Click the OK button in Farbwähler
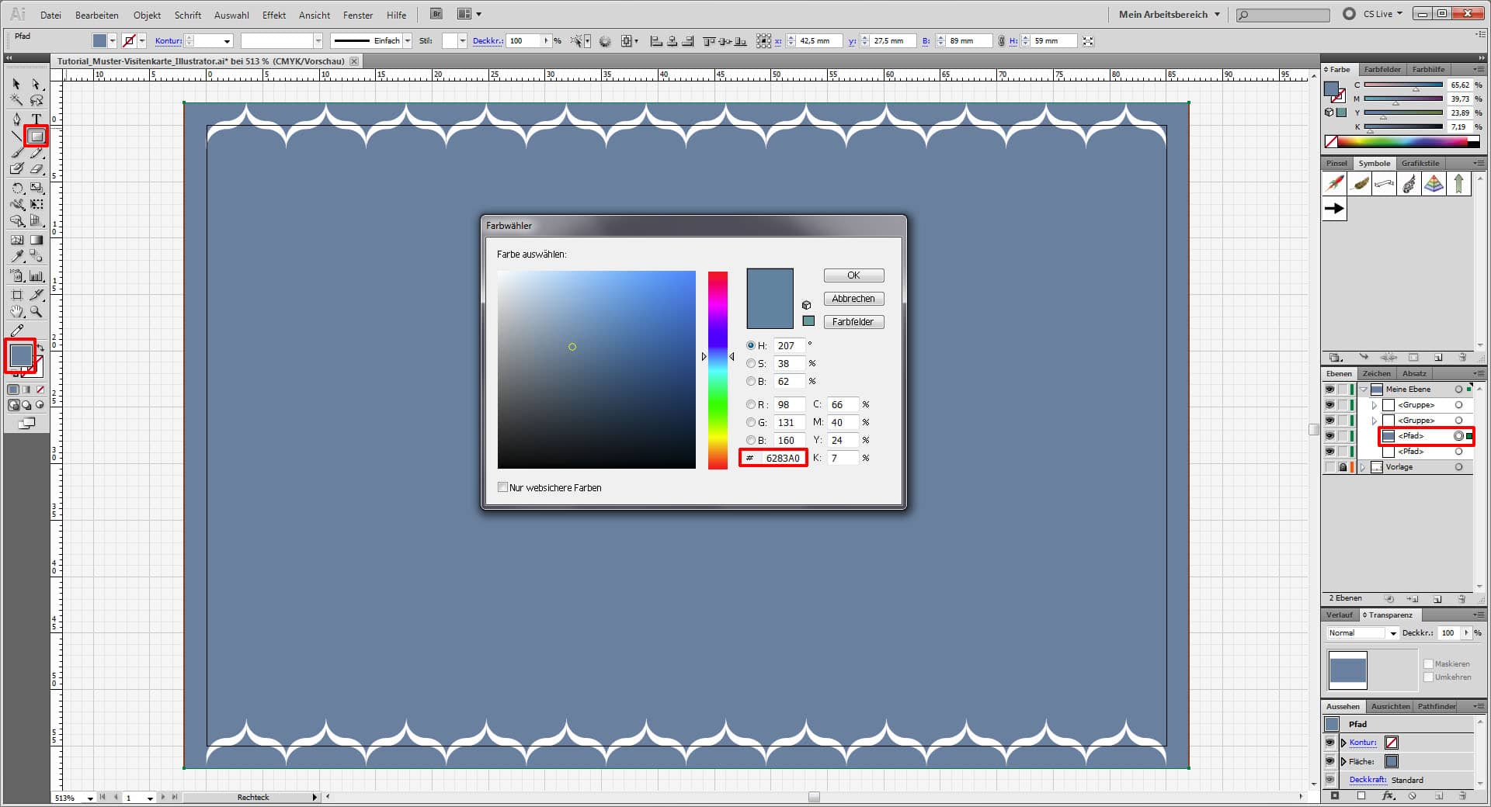The width and height of the screenshot is (1491, 807). (x=853, y=275)
